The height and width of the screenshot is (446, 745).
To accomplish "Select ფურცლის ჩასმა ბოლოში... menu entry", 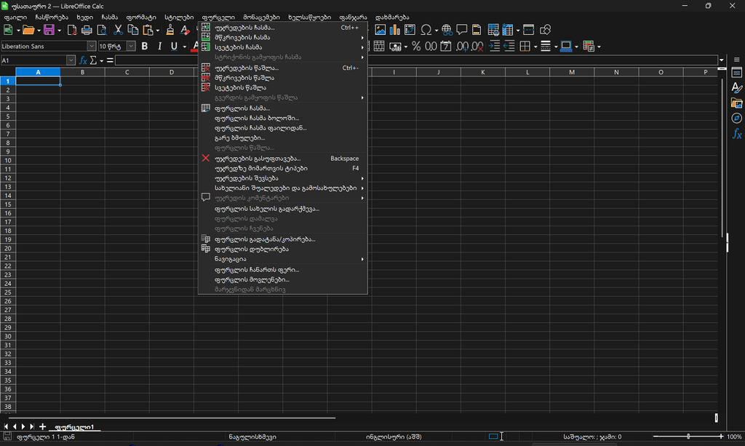I will pyautogui.click(x=283, y=119).
